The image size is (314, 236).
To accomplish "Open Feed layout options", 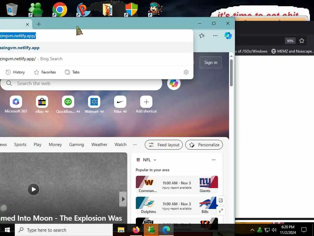I will tap(164, 145).
